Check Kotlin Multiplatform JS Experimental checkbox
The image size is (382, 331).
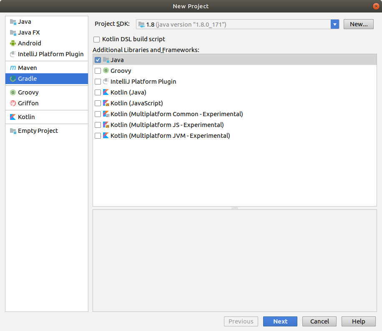98,125
